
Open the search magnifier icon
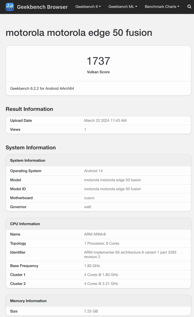click(x=189, y=7)
